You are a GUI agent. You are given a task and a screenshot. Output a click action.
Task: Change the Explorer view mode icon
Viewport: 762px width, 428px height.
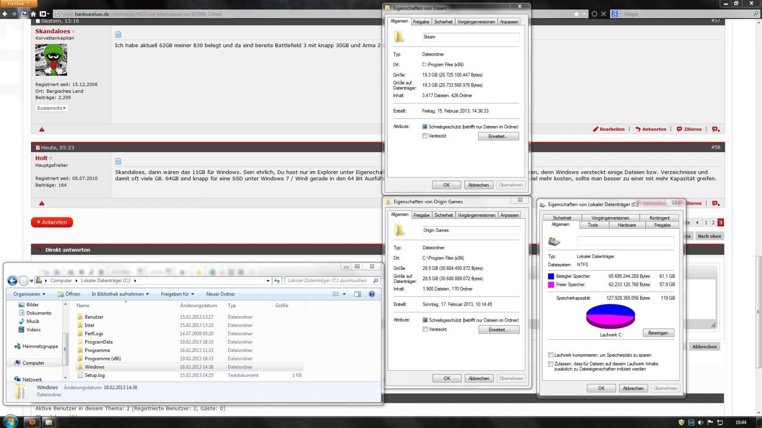coord(336,294)
